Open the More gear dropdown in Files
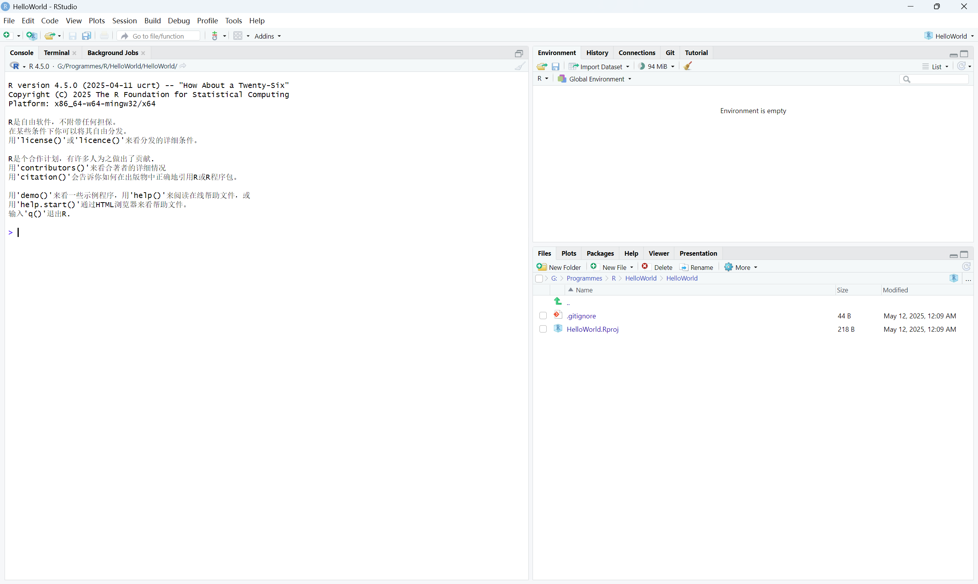The image size is (978, 584). click(741, 267)
